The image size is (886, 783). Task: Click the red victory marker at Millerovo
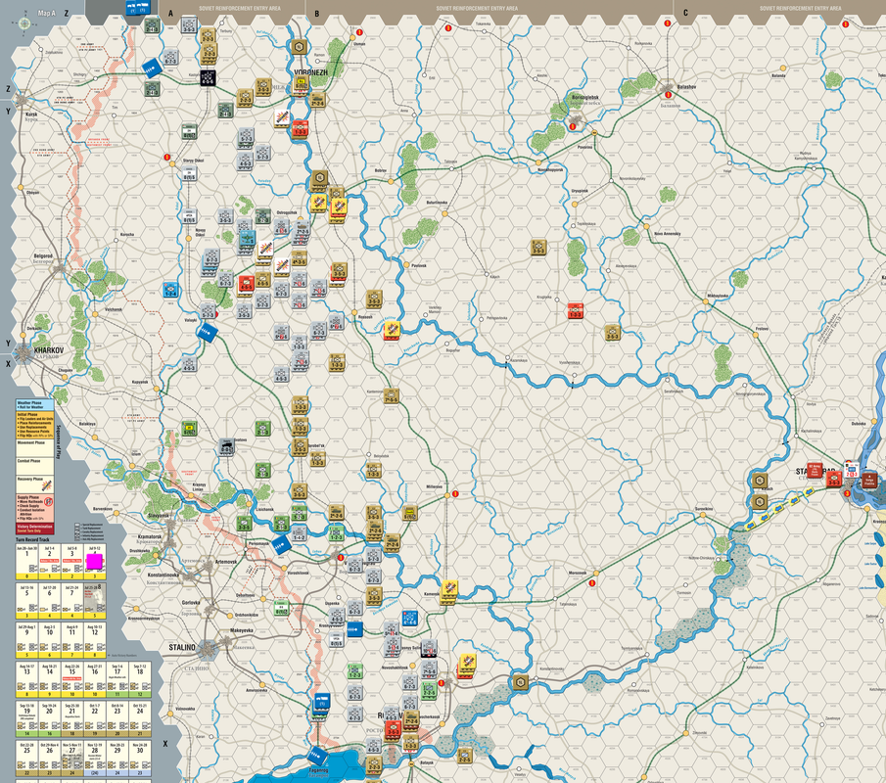pyautogui.click(x=455, y=493)
